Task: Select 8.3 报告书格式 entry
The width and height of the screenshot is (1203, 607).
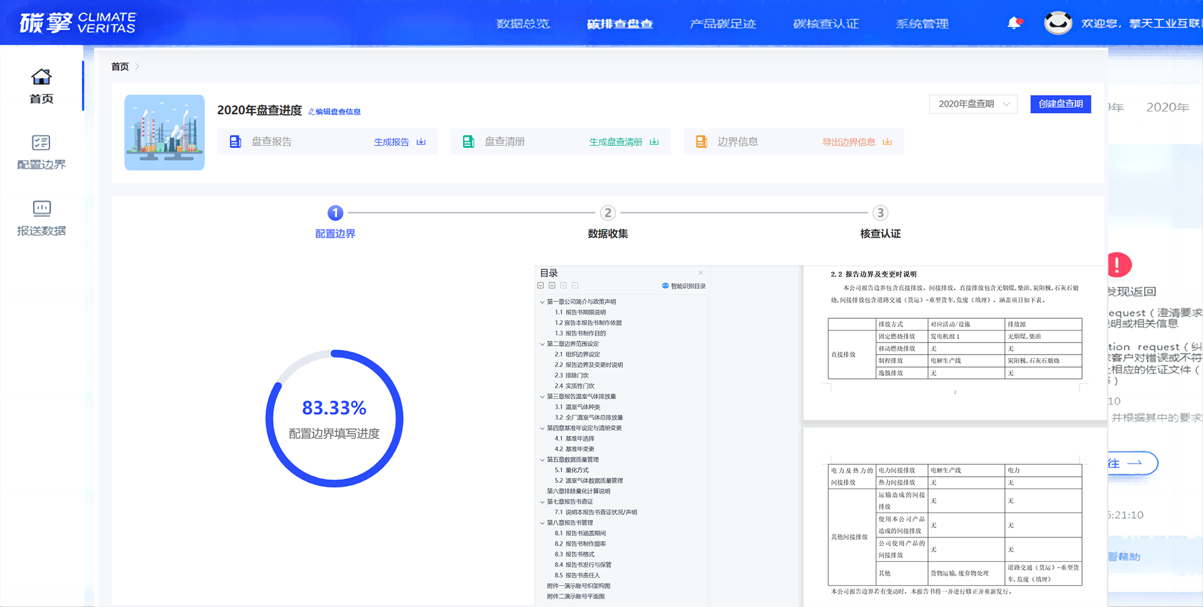Action: pos(575,554)
